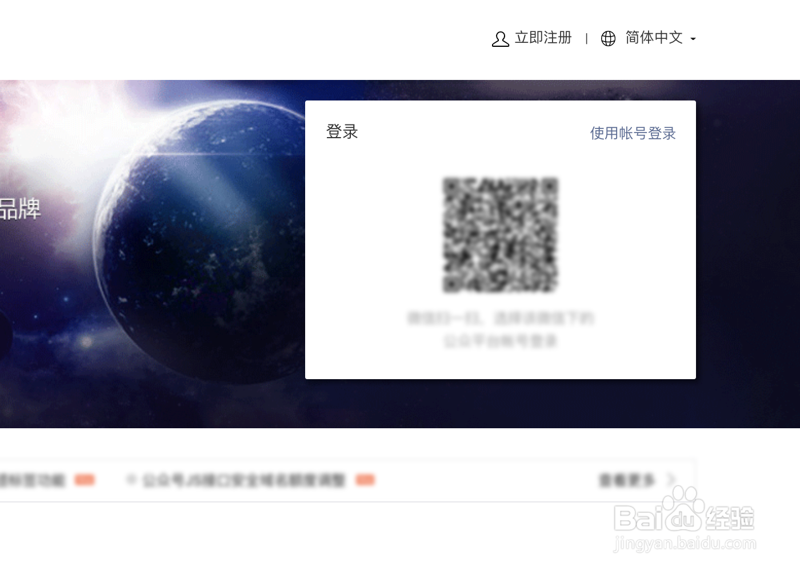Click the arrow next to 简体中文

(x=693, y=39)
